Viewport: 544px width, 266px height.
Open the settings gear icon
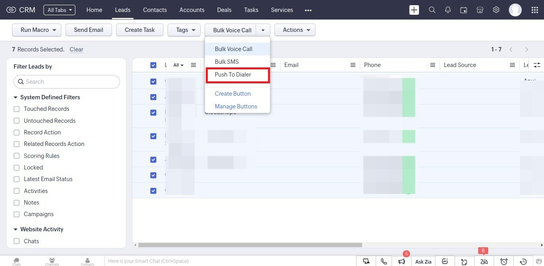496,10
